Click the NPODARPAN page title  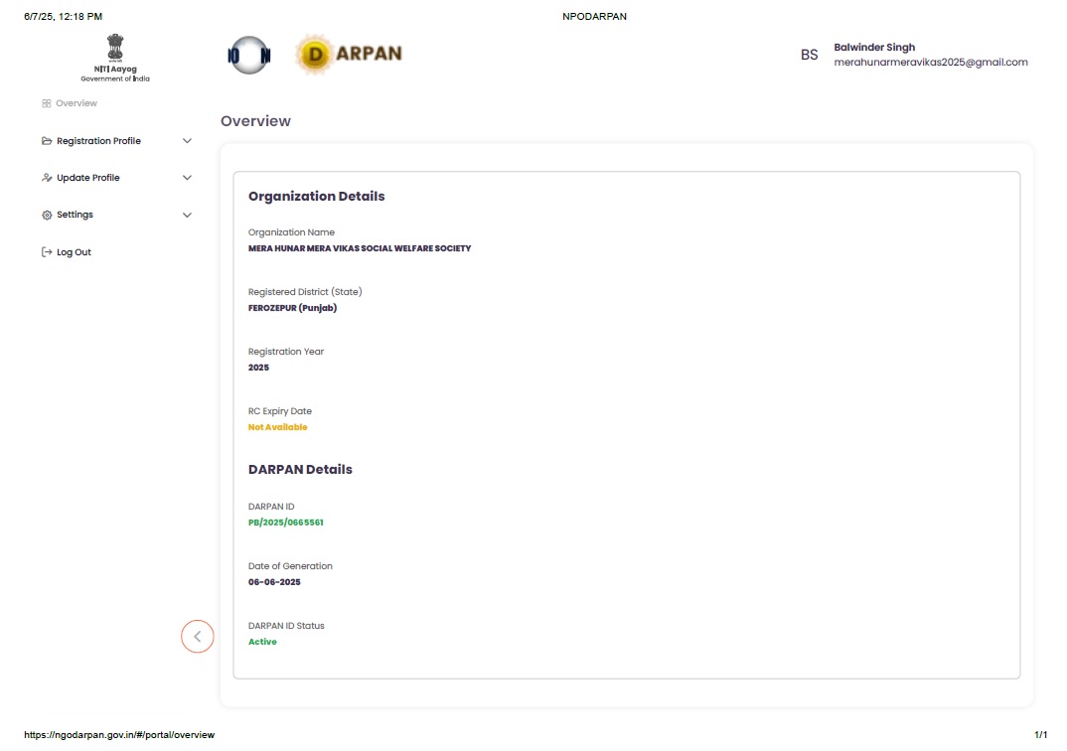594,16
